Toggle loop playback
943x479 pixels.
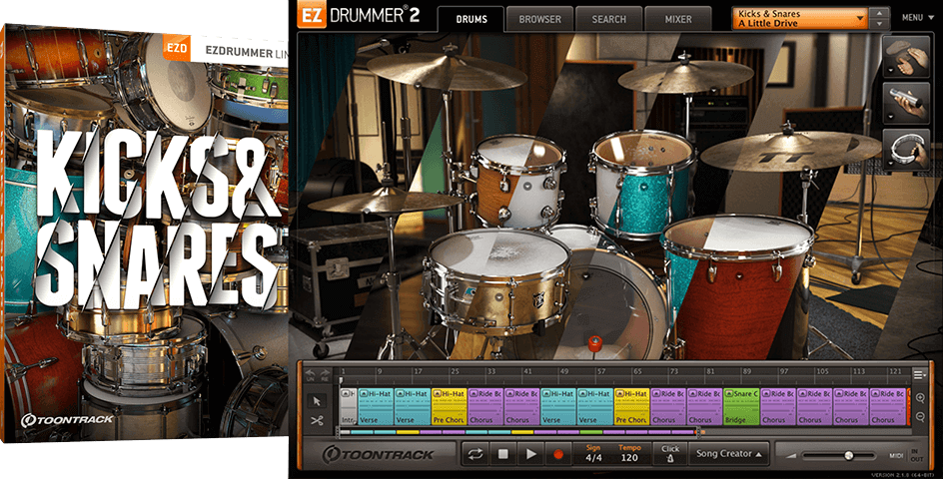[475, 454]
